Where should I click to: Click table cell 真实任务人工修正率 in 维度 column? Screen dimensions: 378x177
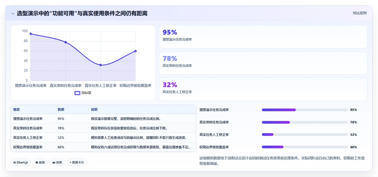(28, 138)
